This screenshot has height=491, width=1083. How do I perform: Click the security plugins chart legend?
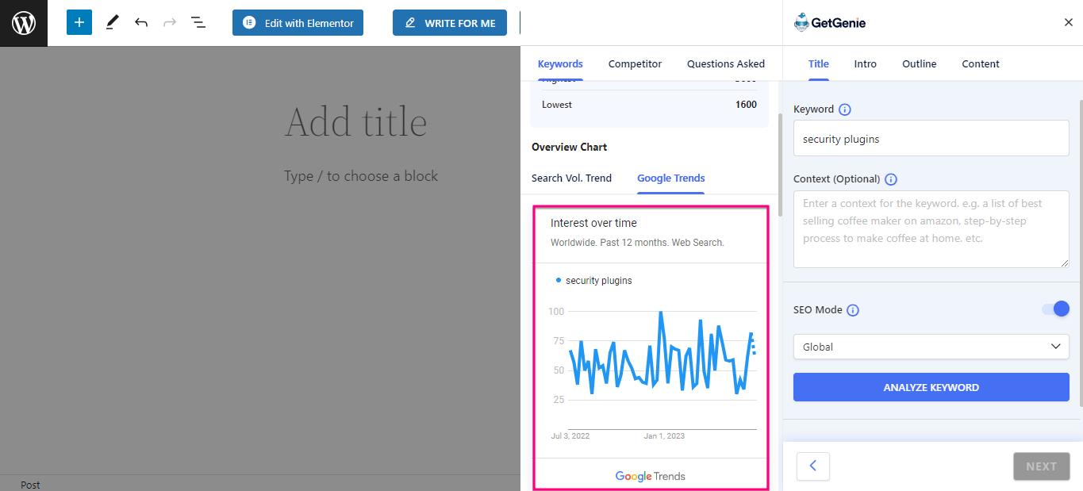tap(594, 281)
